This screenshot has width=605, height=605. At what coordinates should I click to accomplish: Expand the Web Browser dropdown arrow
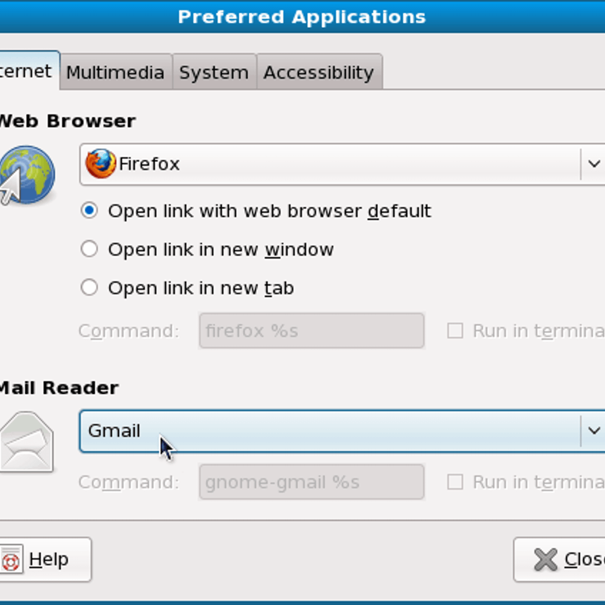click(593, 164)
